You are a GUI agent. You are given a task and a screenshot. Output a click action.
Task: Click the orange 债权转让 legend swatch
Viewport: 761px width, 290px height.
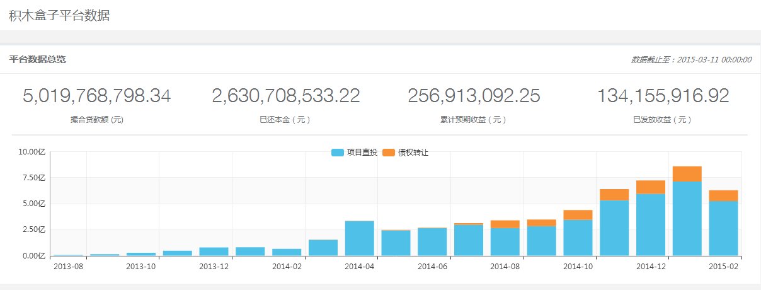pos(388,153)
